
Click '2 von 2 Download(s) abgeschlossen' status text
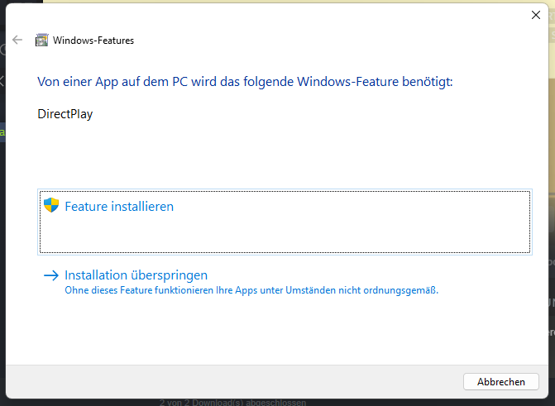[x=232, y=403]
